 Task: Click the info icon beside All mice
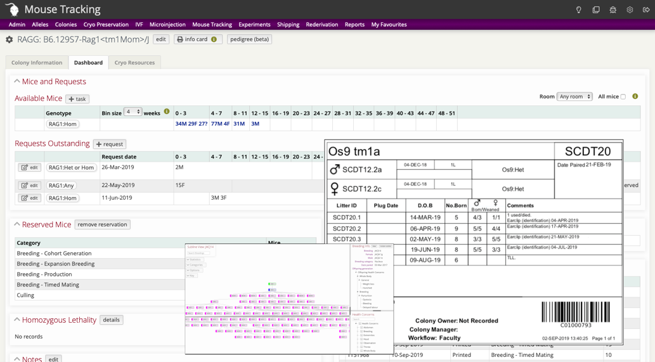click(x=635, y=96)
